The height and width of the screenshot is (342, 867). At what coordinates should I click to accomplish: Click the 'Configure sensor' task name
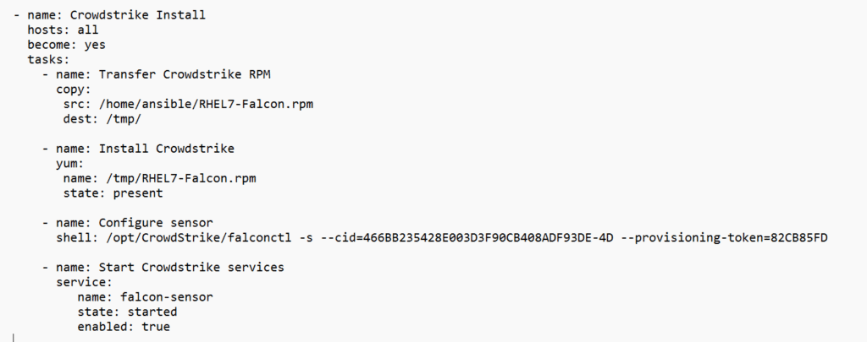click(156, 223)
